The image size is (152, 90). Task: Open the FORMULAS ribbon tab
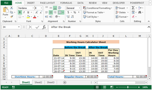(x=66, y=3)
